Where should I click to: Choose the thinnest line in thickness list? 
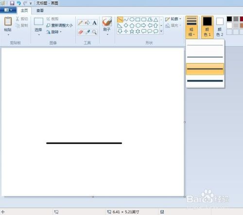click(x=205, y=45)
